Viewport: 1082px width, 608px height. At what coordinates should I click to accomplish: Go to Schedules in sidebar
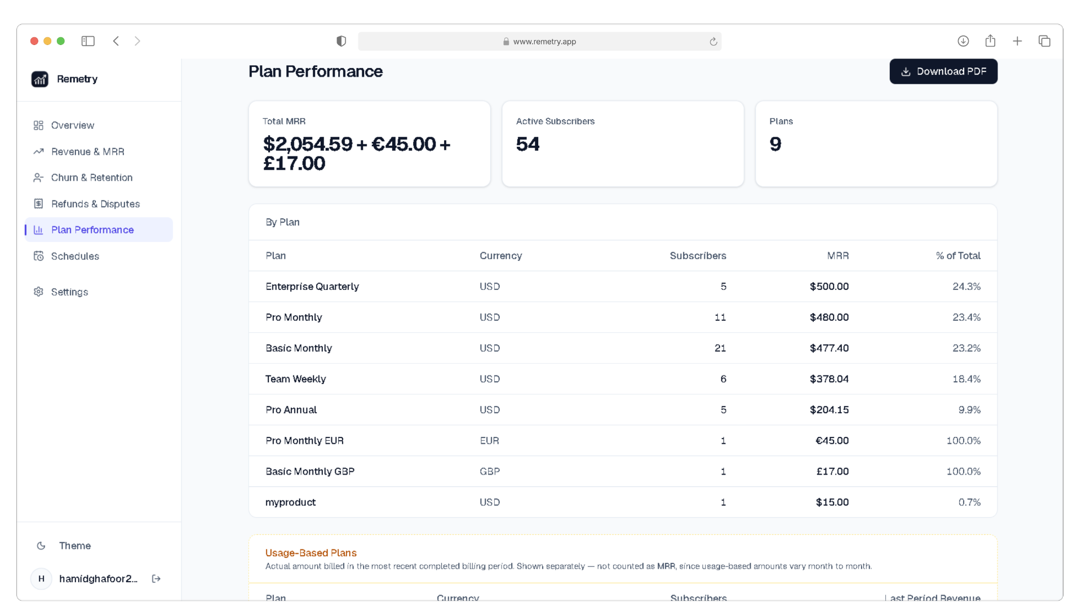[99, 256]
